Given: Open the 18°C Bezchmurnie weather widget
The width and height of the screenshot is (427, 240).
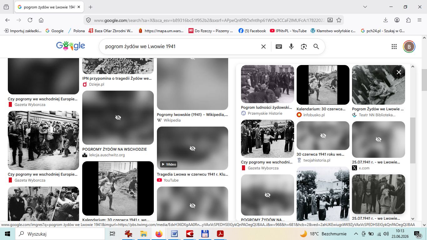Looking at the screenshot, I should (x=323, y=234).
